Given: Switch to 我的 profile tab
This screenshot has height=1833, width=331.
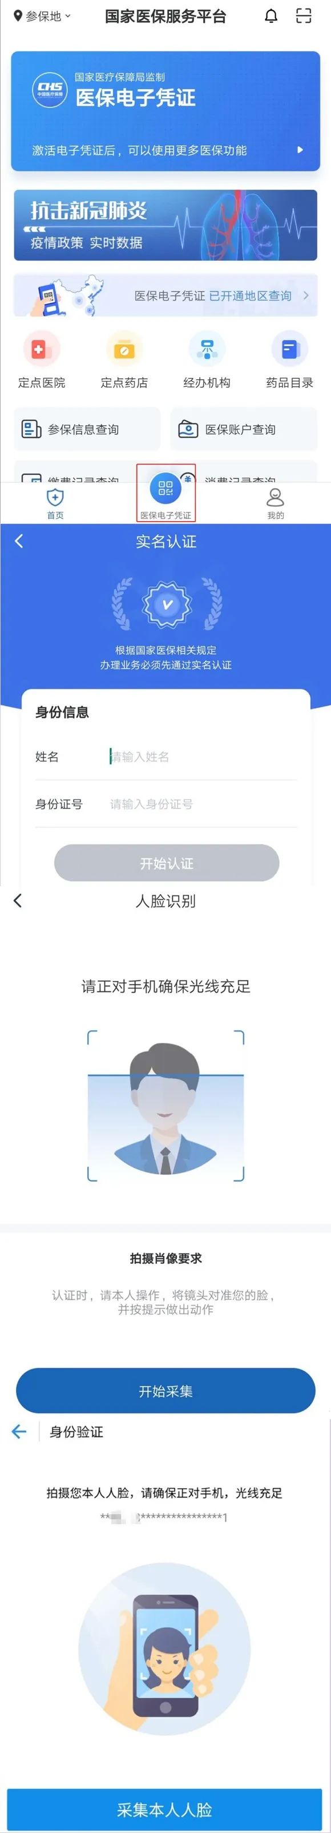Looking at the screenshot, I should coord(276,503).
